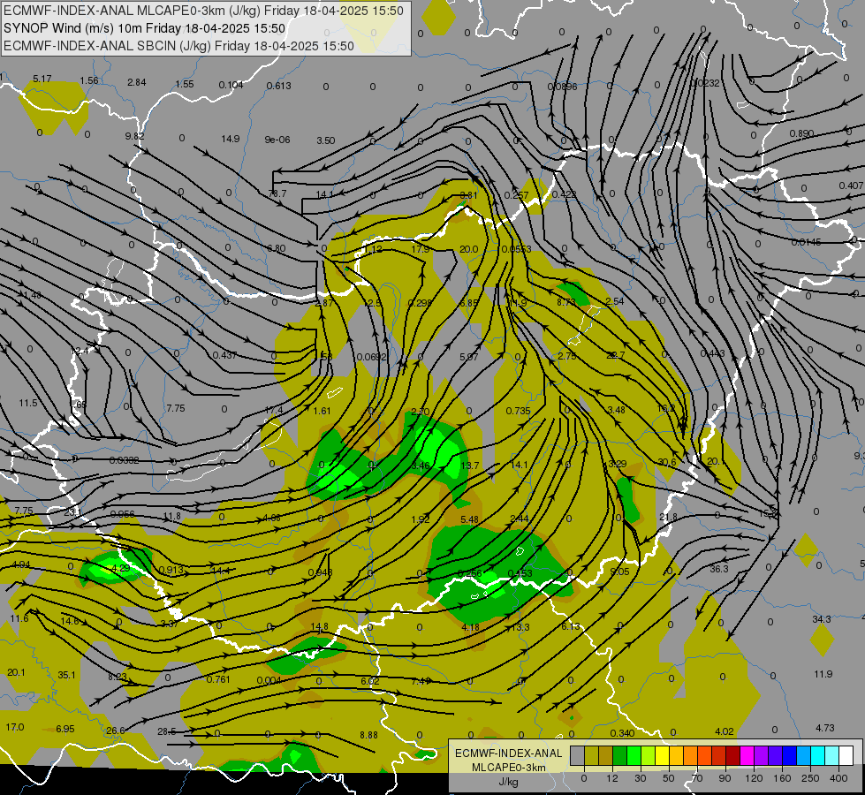Viewport: 865px width, 795px height.
Task: Click the legend tick label 400
Action: pos(838,778)
